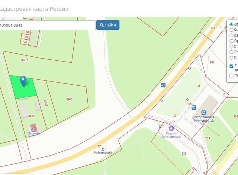Screen dimensions: 238x175
Task: Select the second radio option in the panel
Action: point(231,30)
